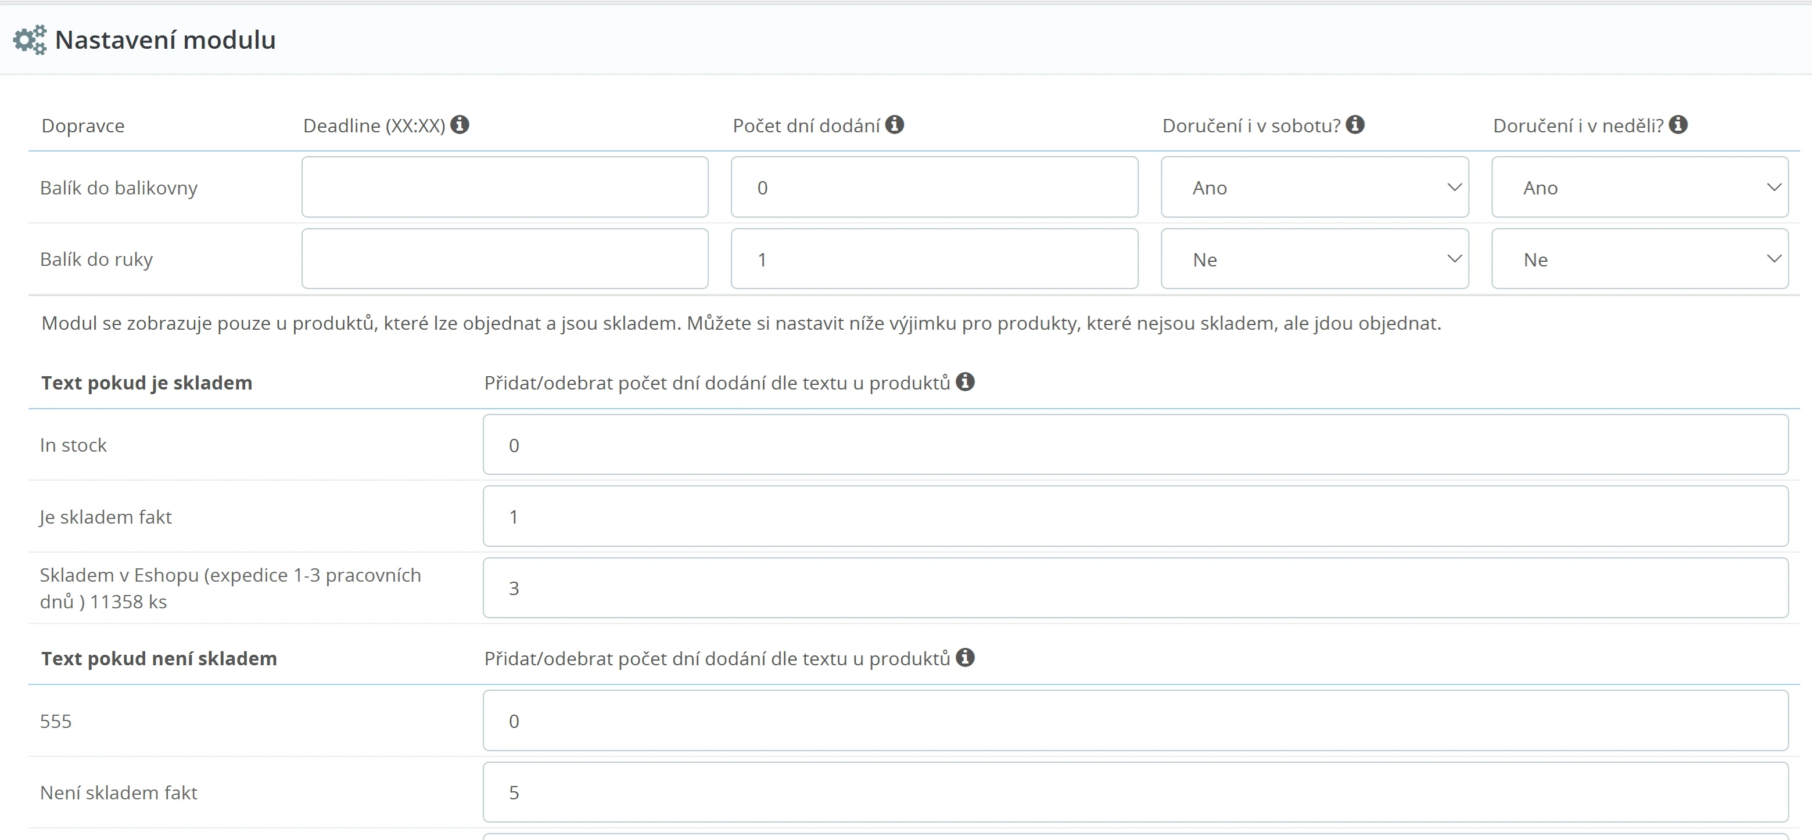The width and height of the screenshot is (1812, 840).
Task: Click delivery days field for Balík do ruky
Action: point(934,259)
